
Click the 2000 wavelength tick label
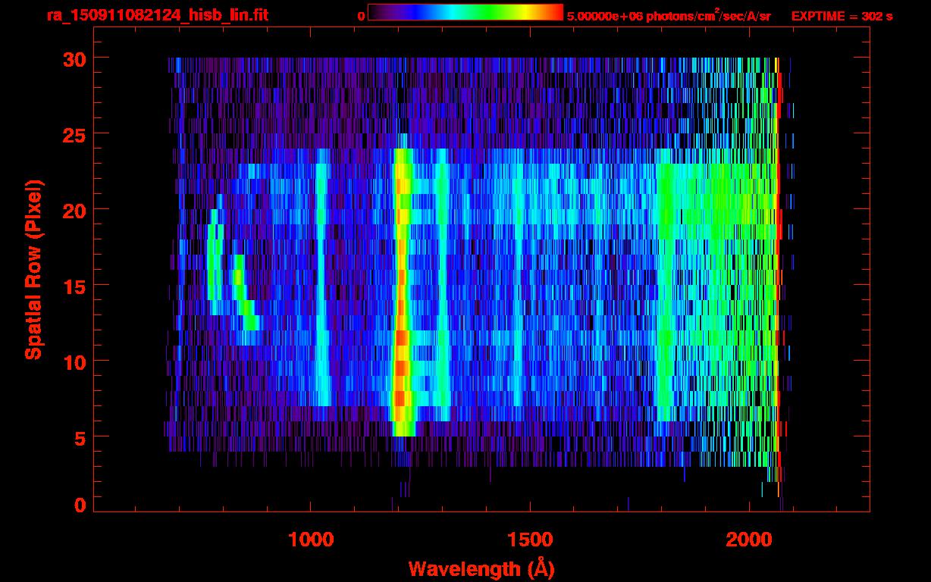point(748,540)
